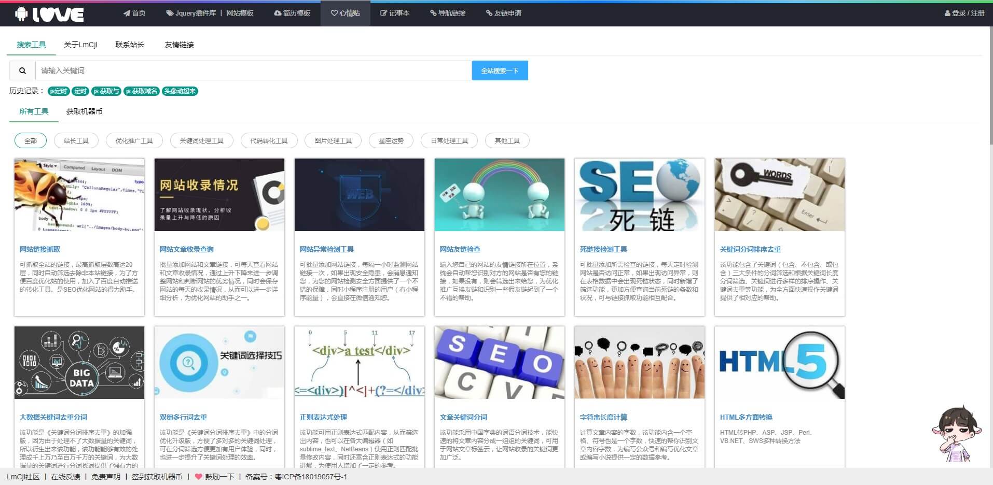
Task: Open the SEO 死链 tool thumbnail
Action: pyautogui.click(x=639, y=195)
